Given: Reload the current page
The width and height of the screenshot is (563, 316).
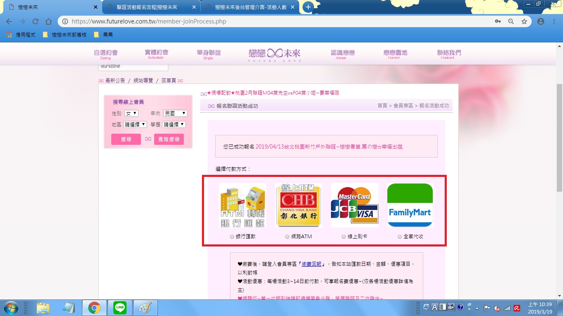Looking at the screenshot, I should coord(35,21).
